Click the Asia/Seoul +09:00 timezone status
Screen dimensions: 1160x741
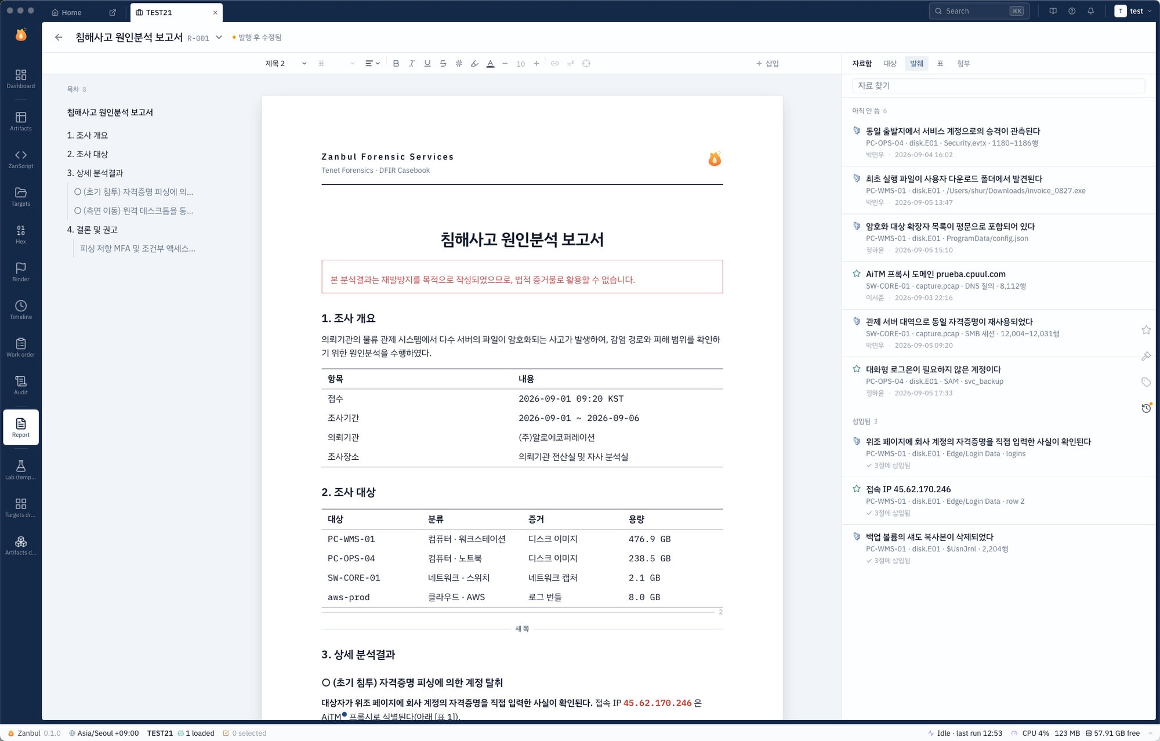click(104, 733)
